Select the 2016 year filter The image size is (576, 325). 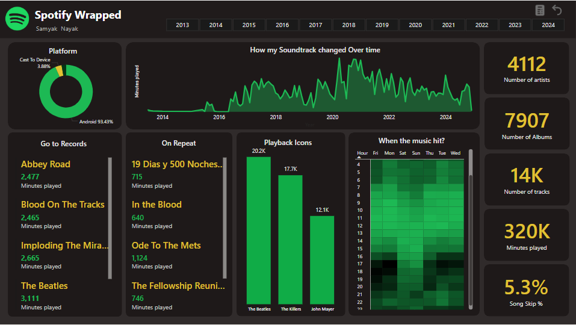(282, 25)
